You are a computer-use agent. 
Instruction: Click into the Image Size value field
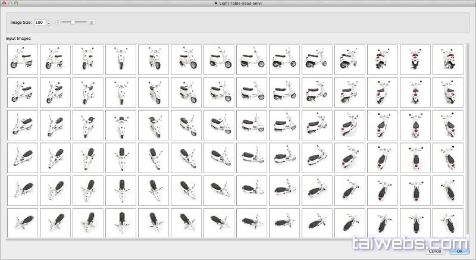click(40, 22)
